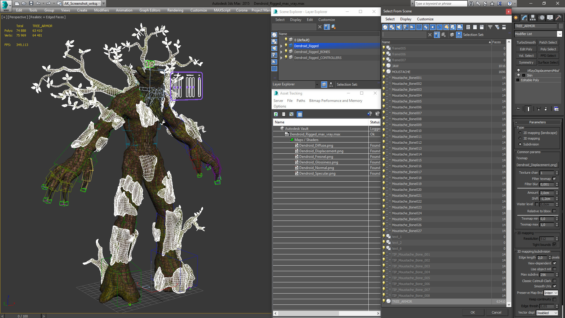
Task: Click the TurboSmooth modifier button
Action: (526, 42)
